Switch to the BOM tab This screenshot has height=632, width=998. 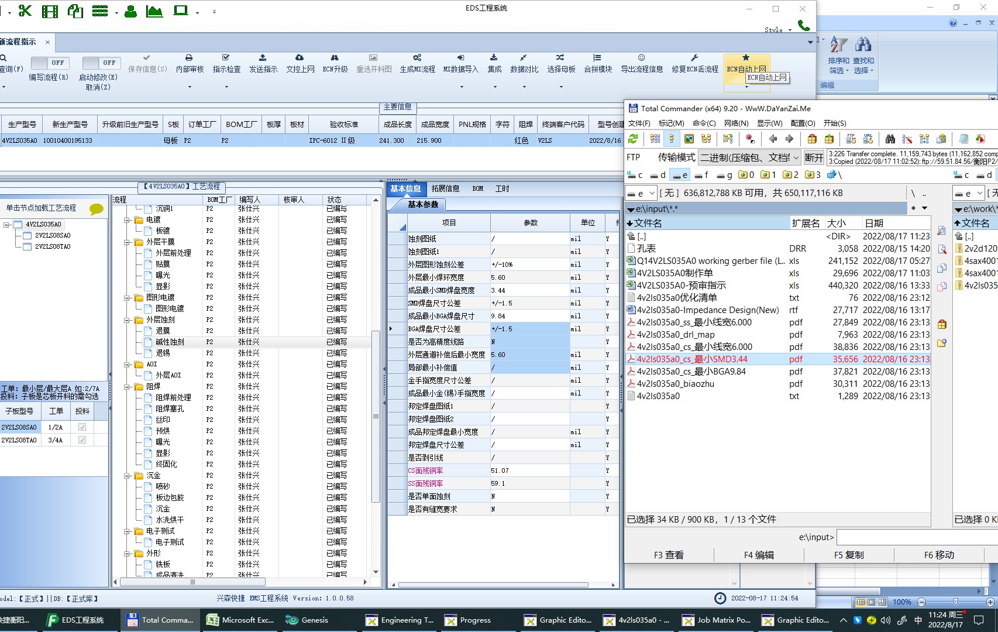tap(478, 188)
